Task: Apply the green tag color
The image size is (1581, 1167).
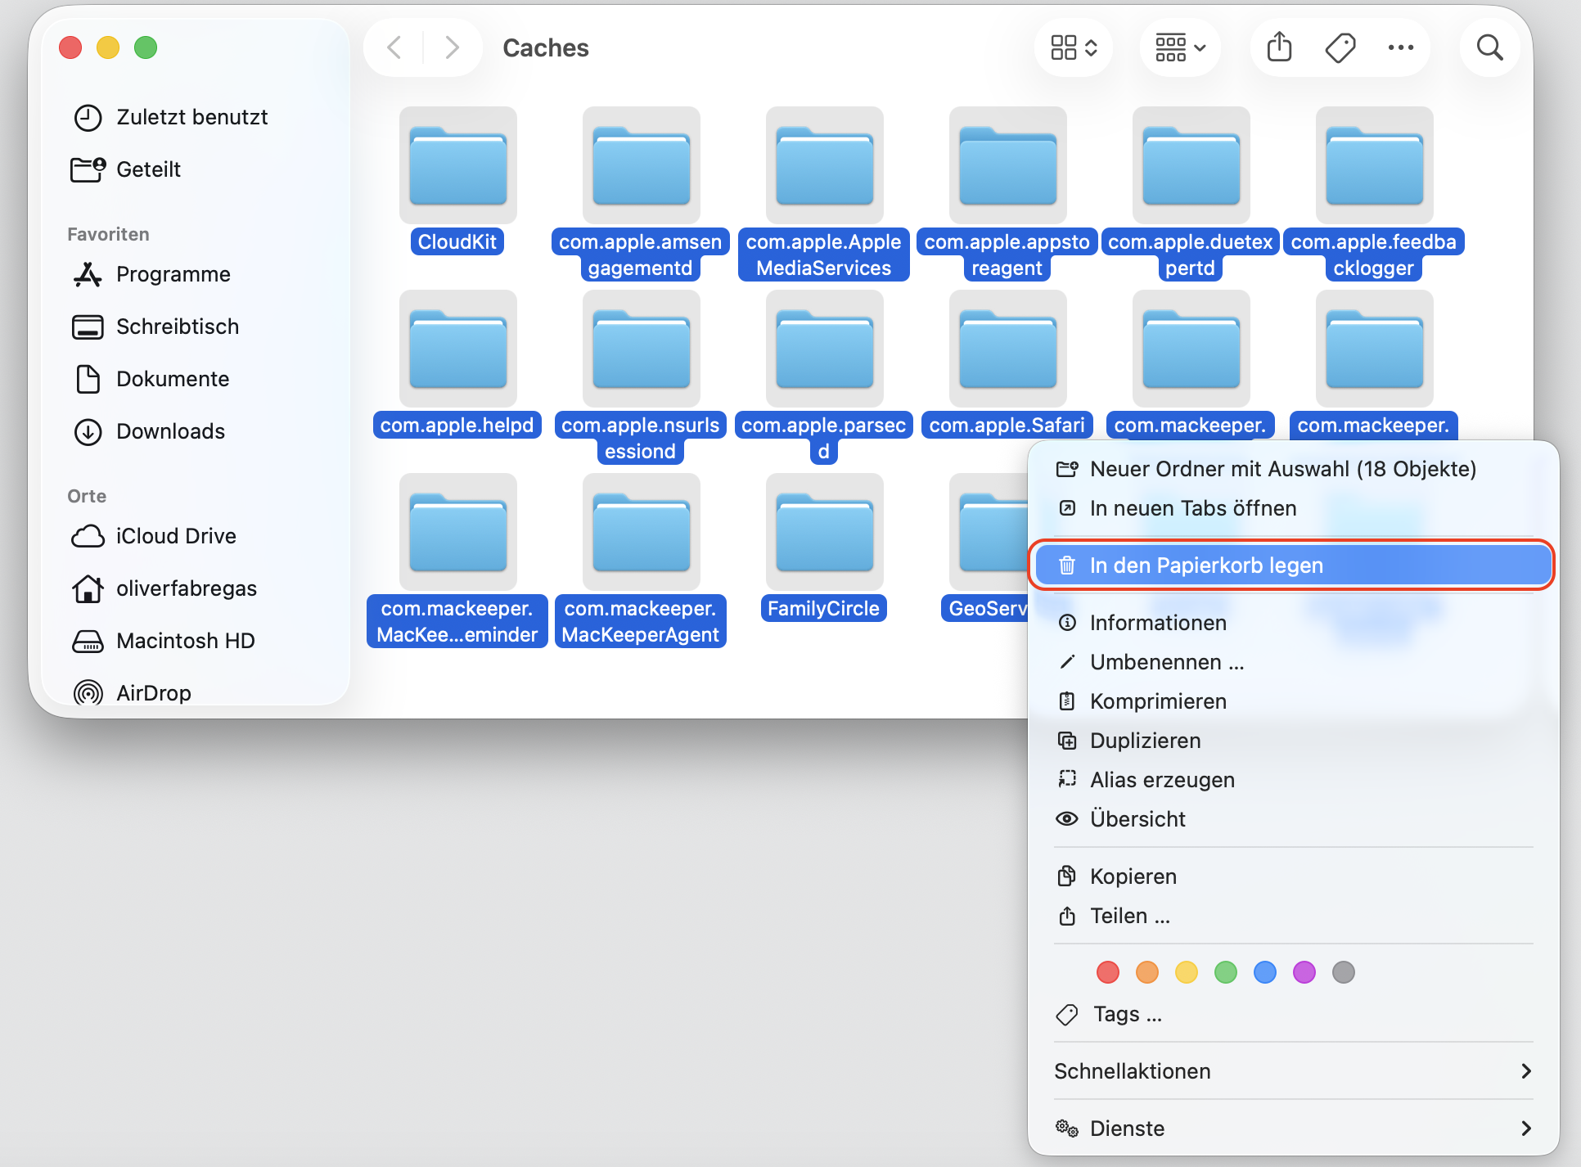Action: [1226, 972]
